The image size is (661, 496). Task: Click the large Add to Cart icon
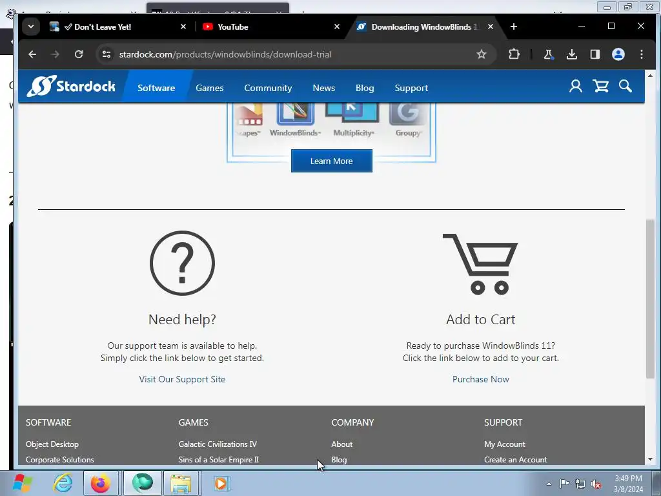480,264
